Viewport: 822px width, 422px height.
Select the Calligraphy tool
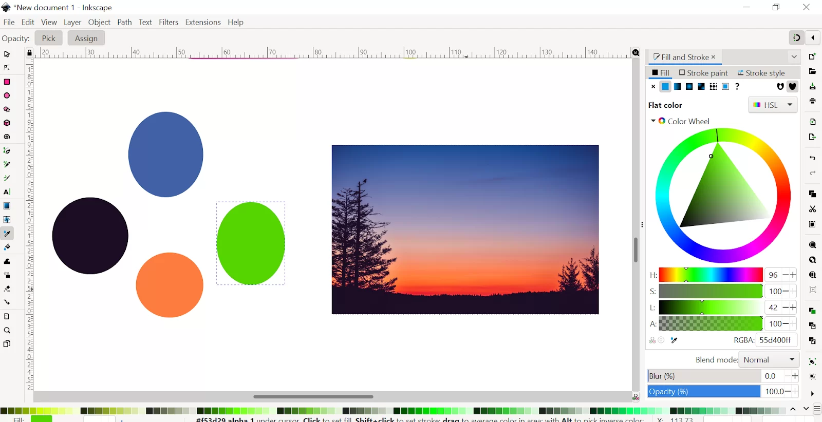click(7, 178)
